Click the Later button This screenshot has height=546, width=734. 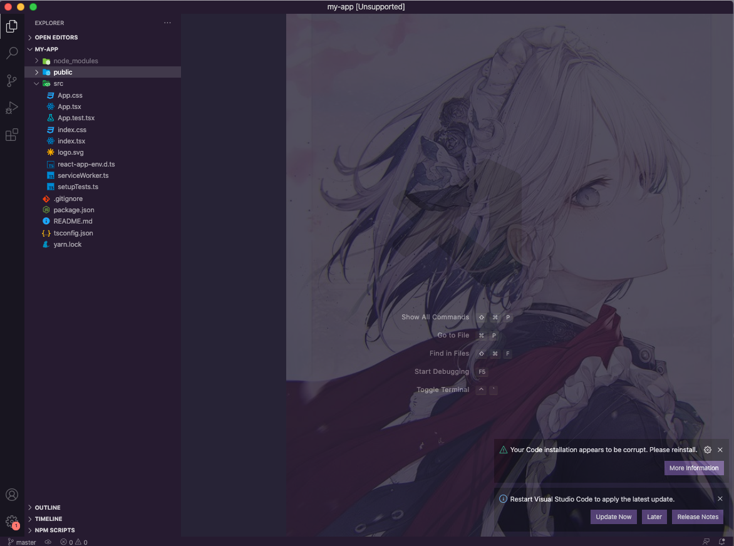click(x=654, y=517)
